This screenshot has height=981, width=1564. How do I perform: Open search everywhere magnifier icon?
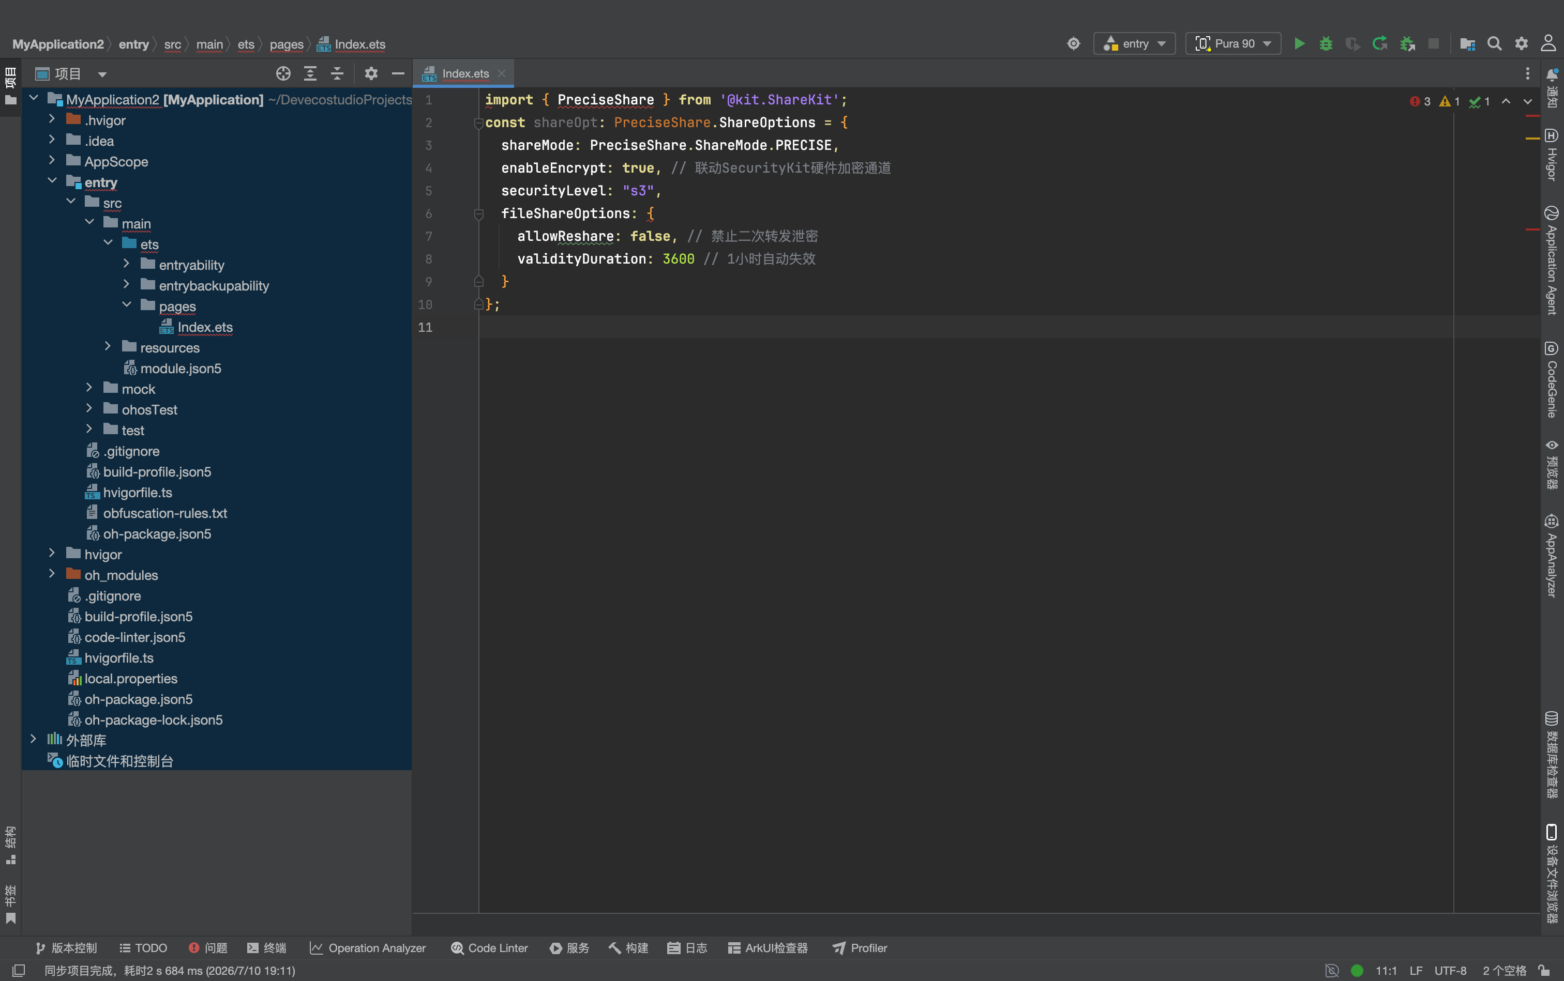(1495, 43)
